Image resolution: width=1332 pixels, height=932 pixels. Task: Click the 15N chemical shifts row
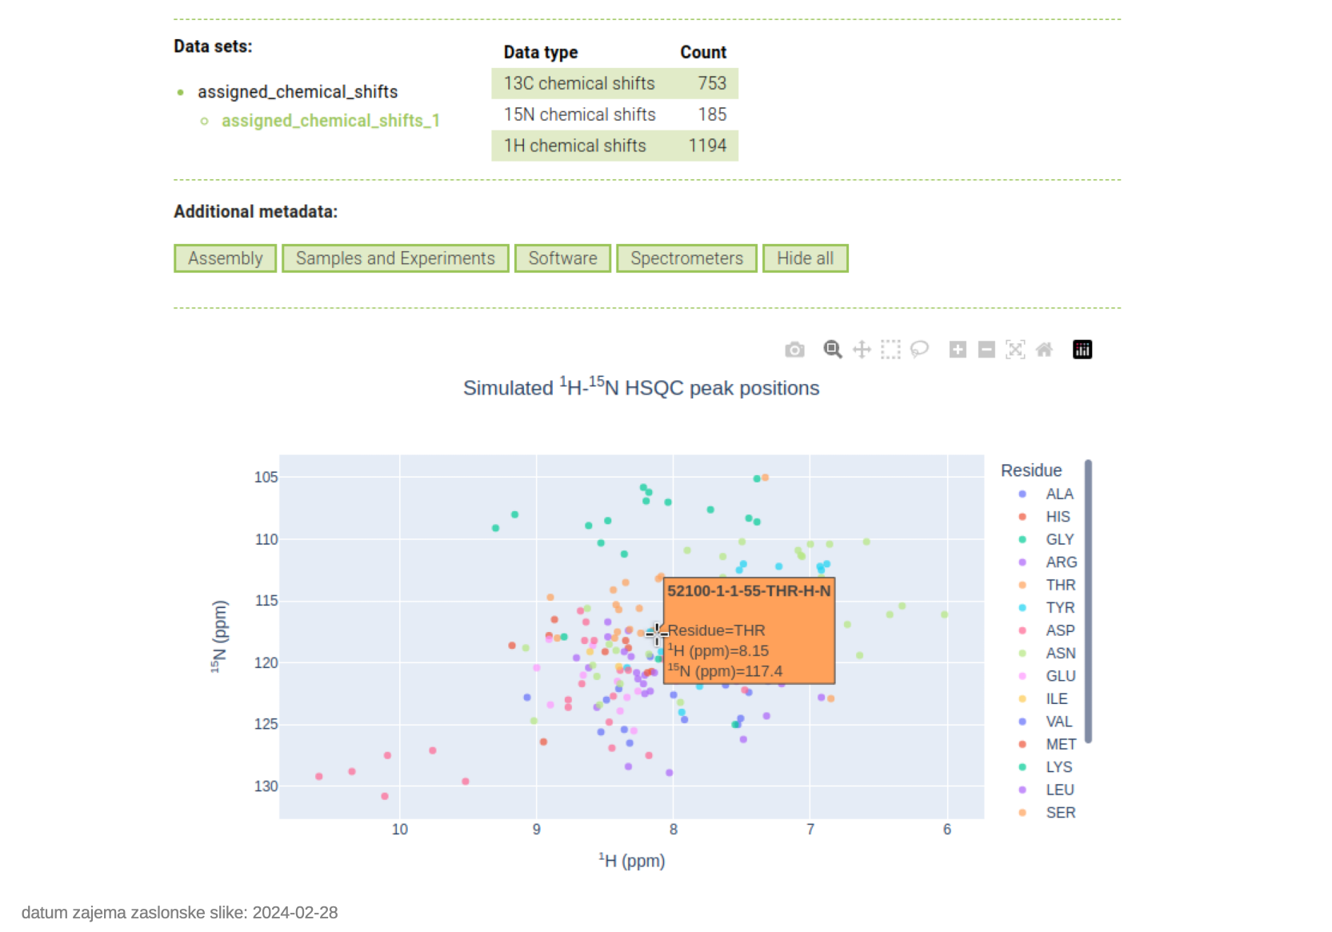[x=614, y=114]
